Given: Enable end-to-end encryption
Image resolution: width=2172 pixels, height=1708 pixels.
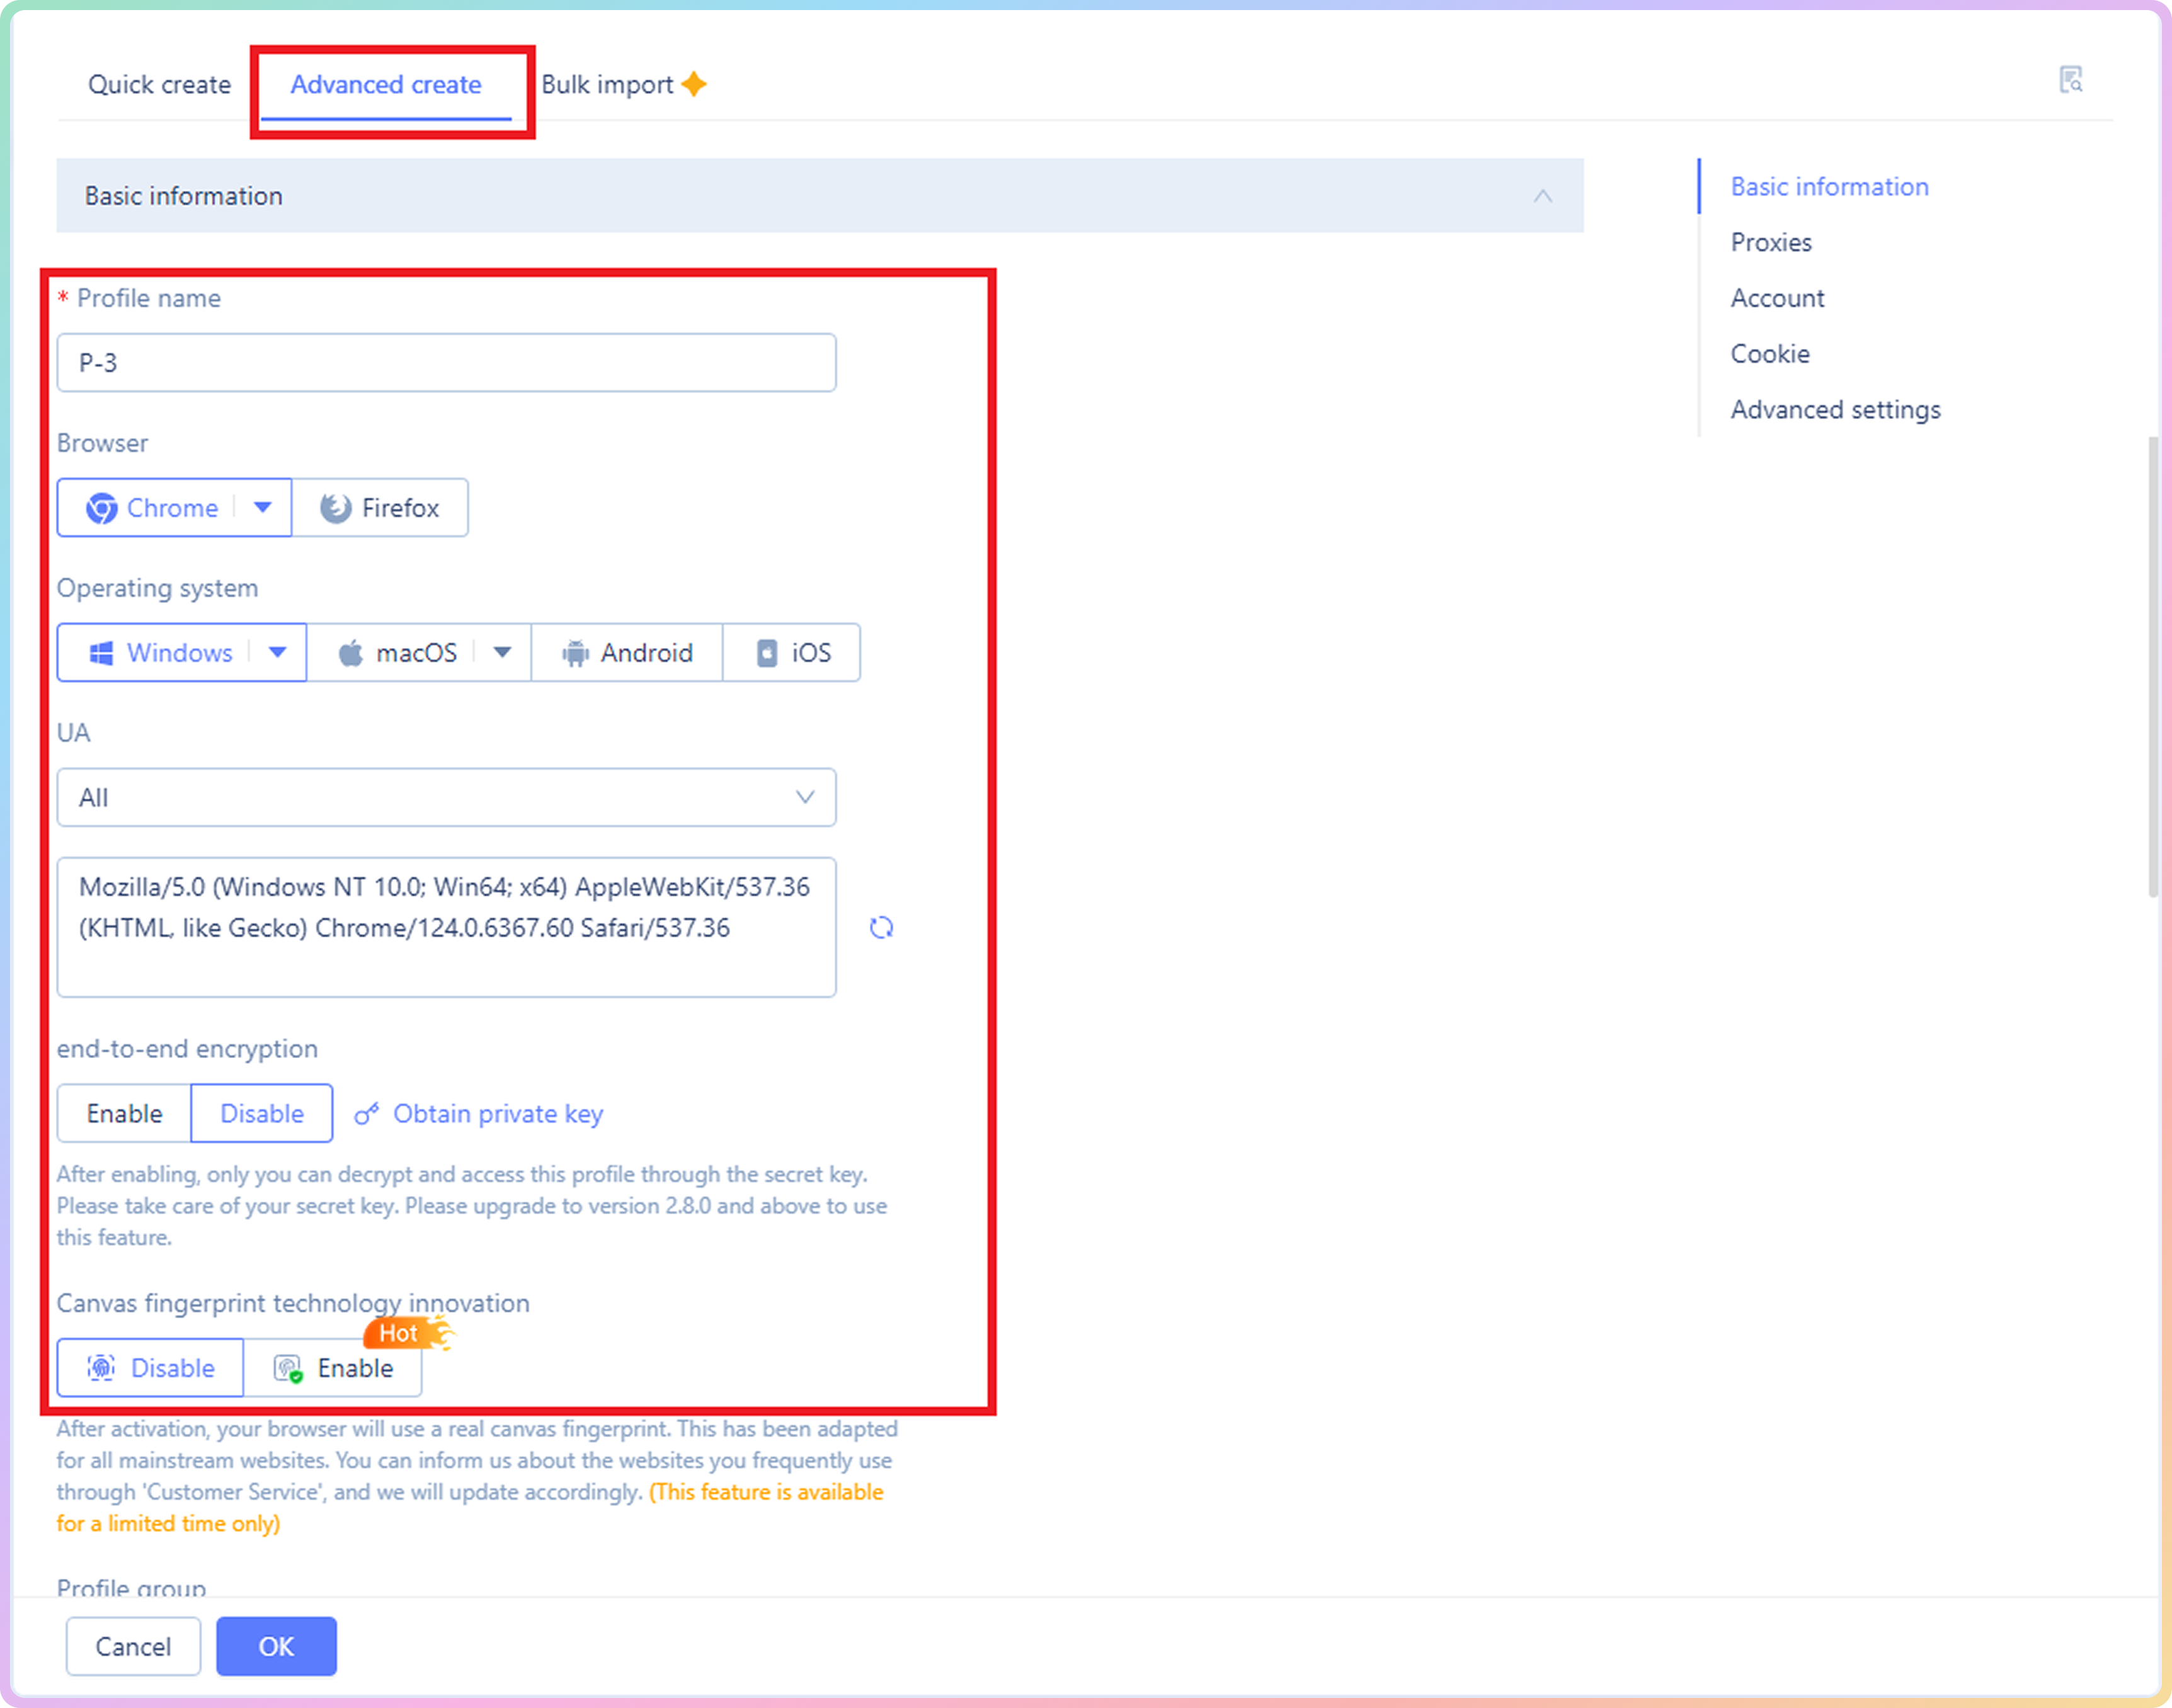Looking at the screenshot, I should click(124, 1114).
